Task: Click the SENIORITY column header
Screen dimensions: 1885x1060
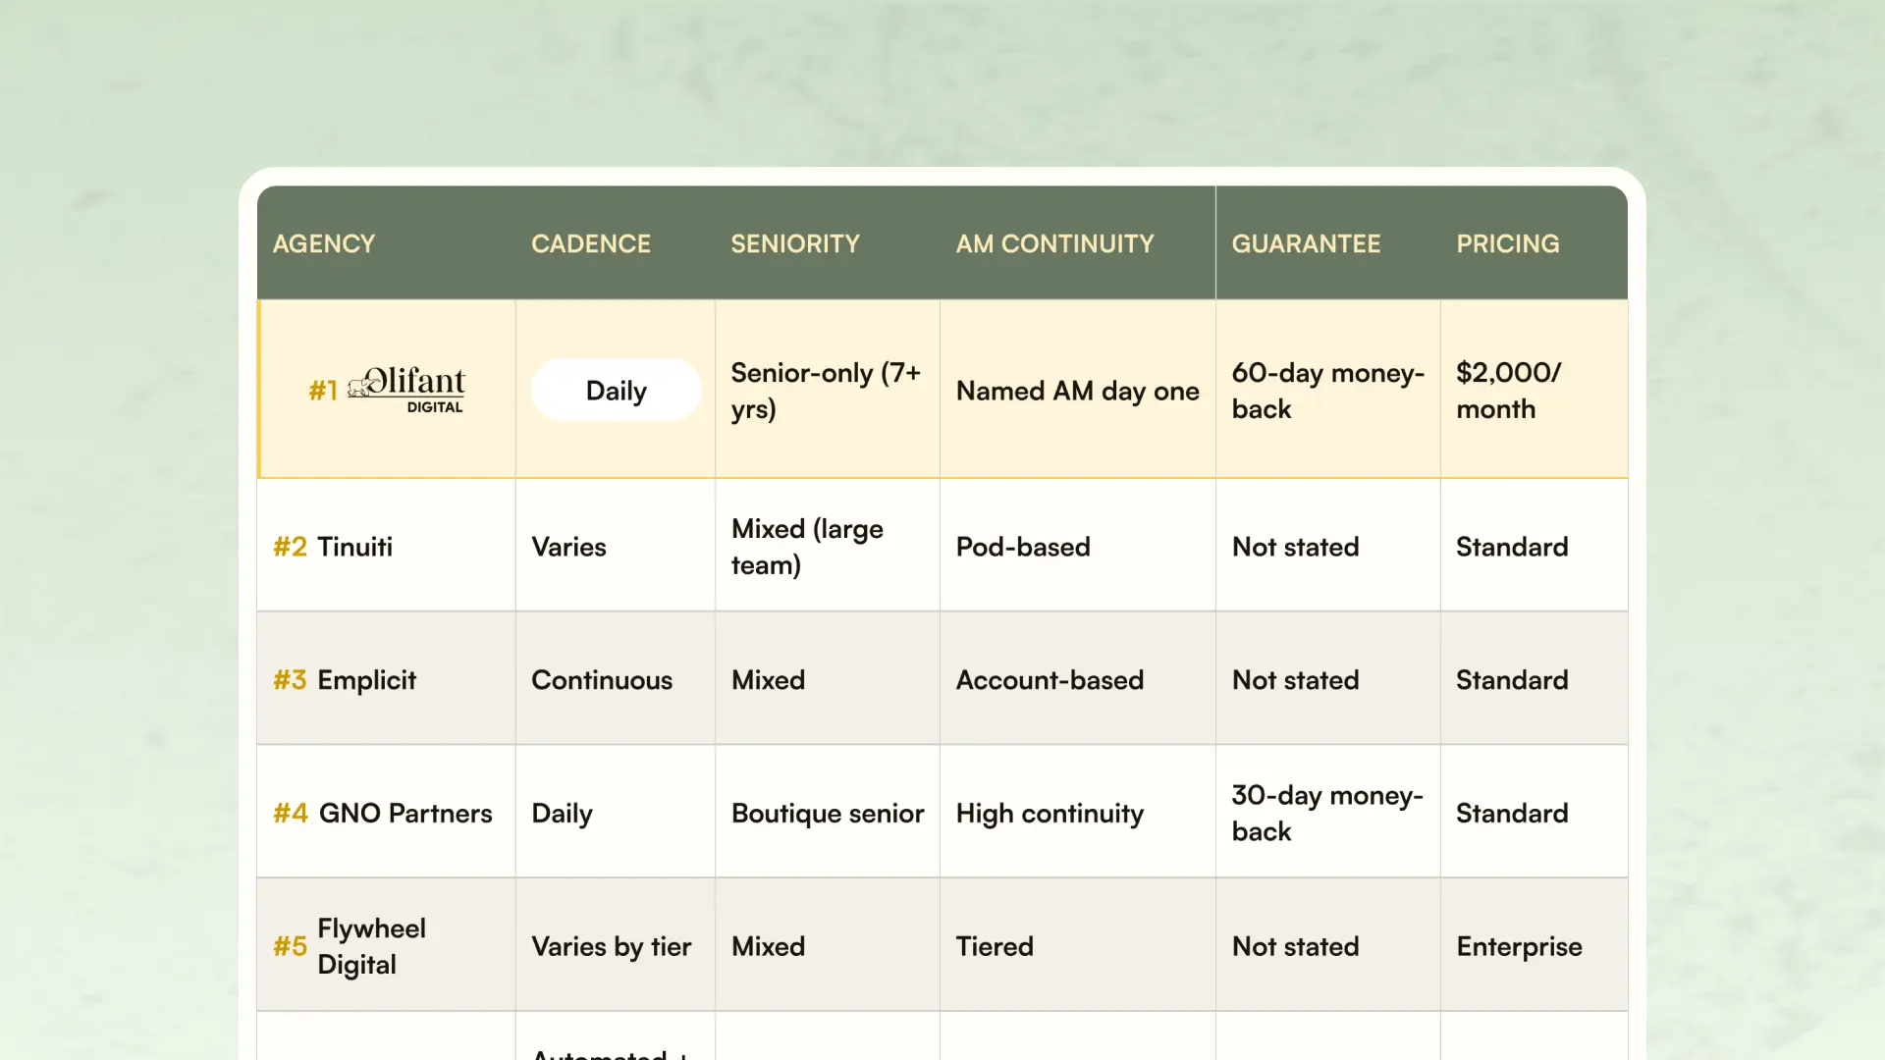Action: (x=795, y=243)
